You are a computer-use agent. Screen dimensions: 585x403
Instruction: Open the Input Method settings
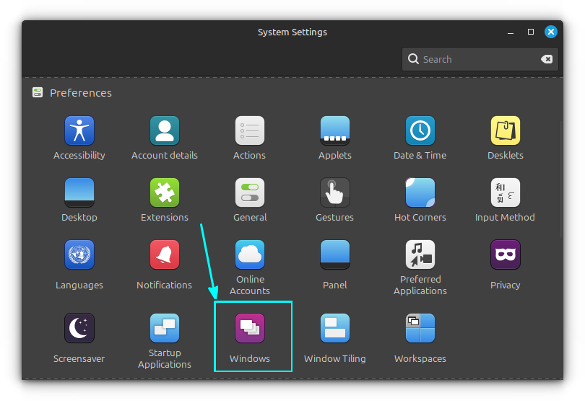click(506, 193)
